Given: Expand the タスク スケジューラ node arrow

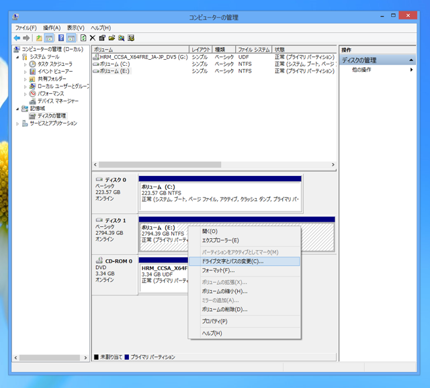Looking at the screenshot, I should 26,64.
